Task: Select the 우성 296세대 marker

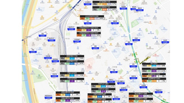Action: point(33,51)
